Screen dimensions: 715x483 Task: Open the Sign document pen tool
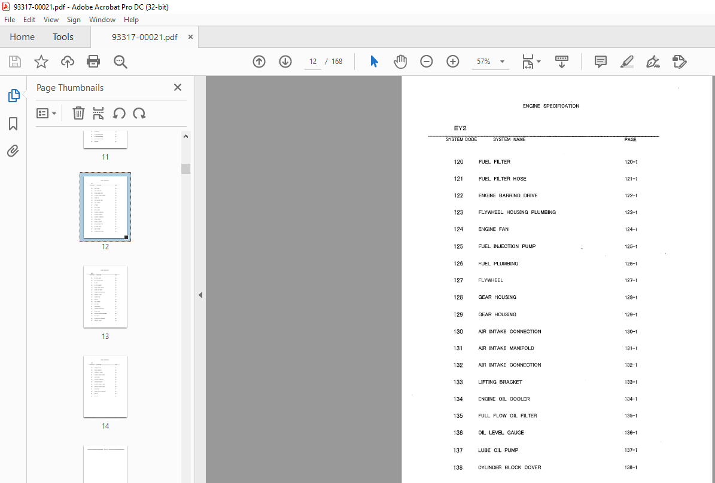pos(653,62)
